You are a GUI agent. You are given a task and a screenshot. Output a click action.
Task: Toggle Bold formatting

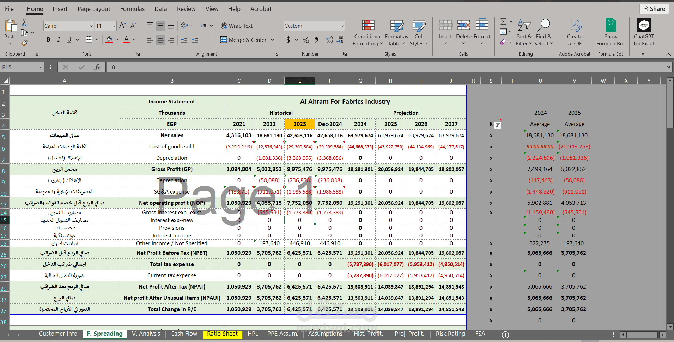tap(48, 40)
